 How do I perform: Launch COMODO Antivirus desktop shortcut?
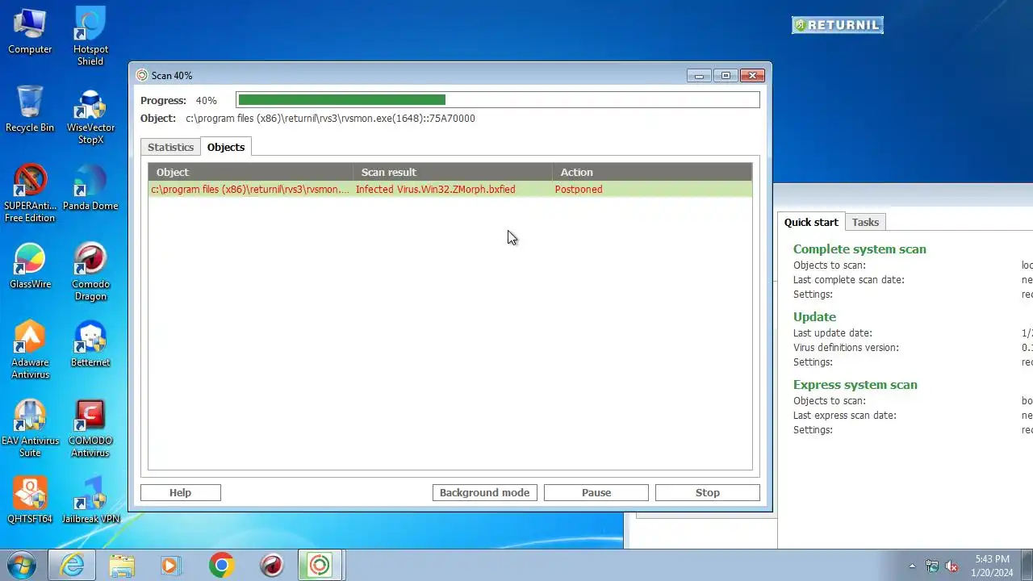(x=90, y=428)
